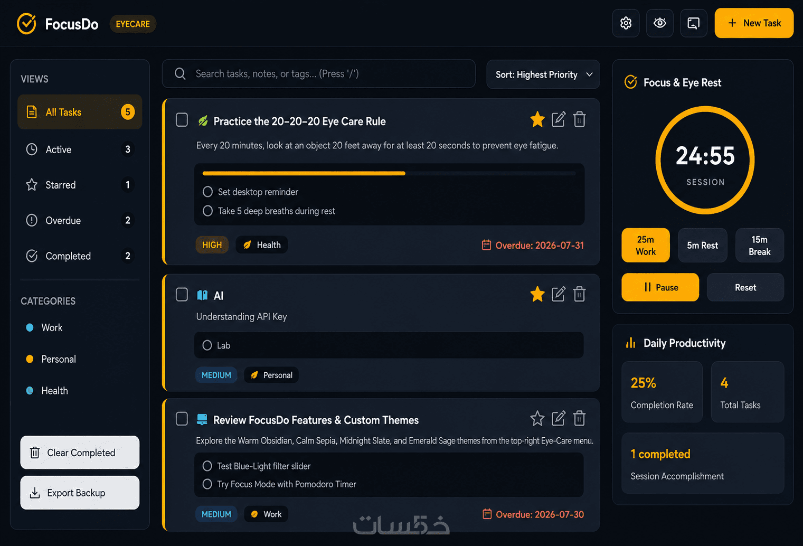Viewport: 803px width, 546px height.
Task: Open the settings gear icon
Action: click(626, 23)
